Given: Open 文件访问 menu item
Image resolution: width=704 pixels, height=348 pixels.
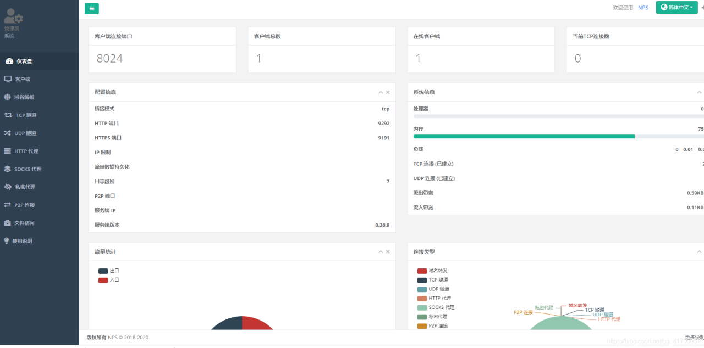Looking at the screenshot, I should coord(40,223).
